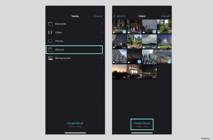Open the Video label in Media list
Screen dimensions: 213x140
tap(59, 32)
